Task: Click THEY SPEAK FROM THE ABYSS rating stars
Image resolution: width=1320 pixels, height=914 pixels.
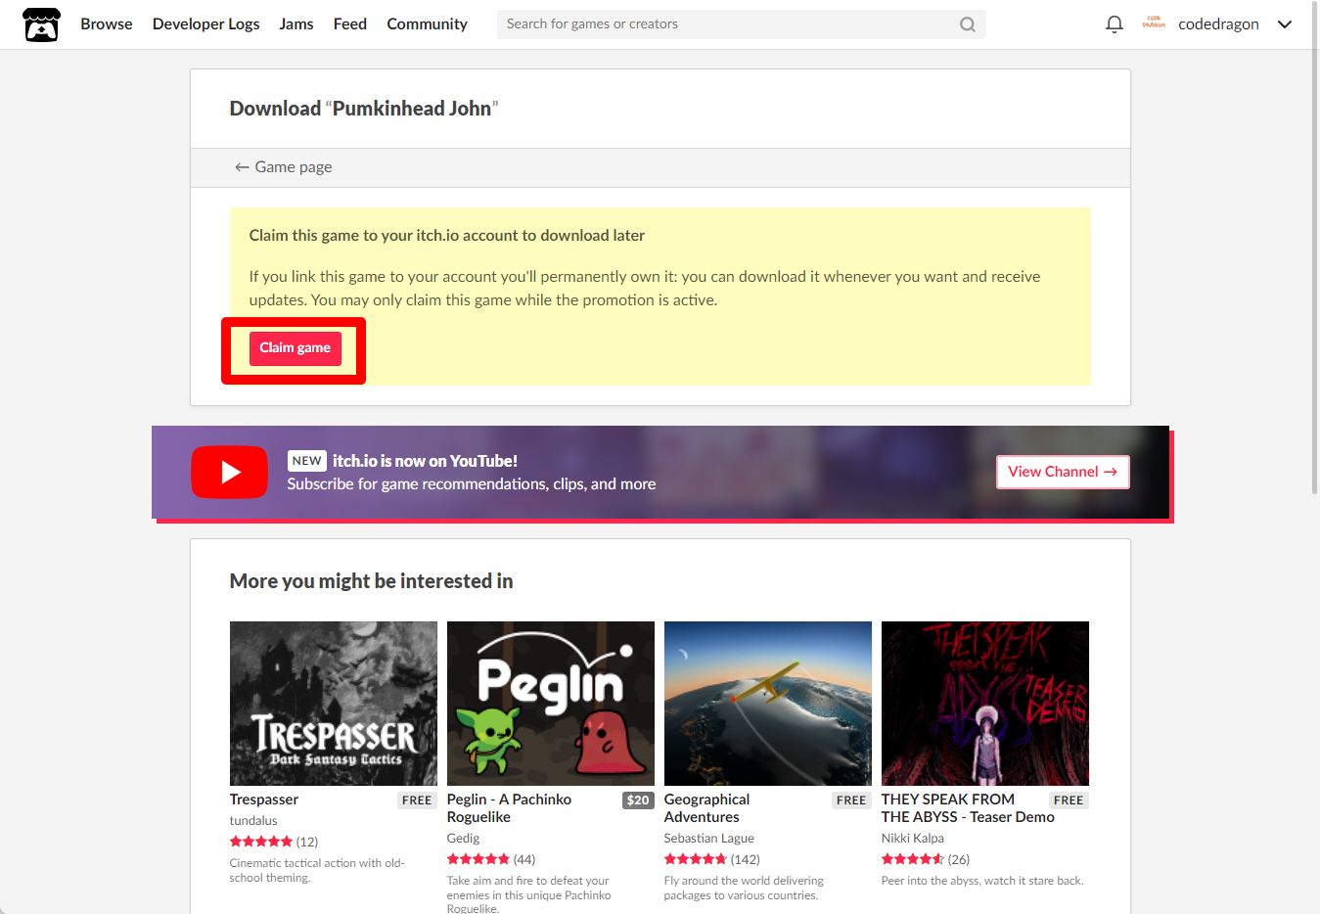Action: [913, 859]
